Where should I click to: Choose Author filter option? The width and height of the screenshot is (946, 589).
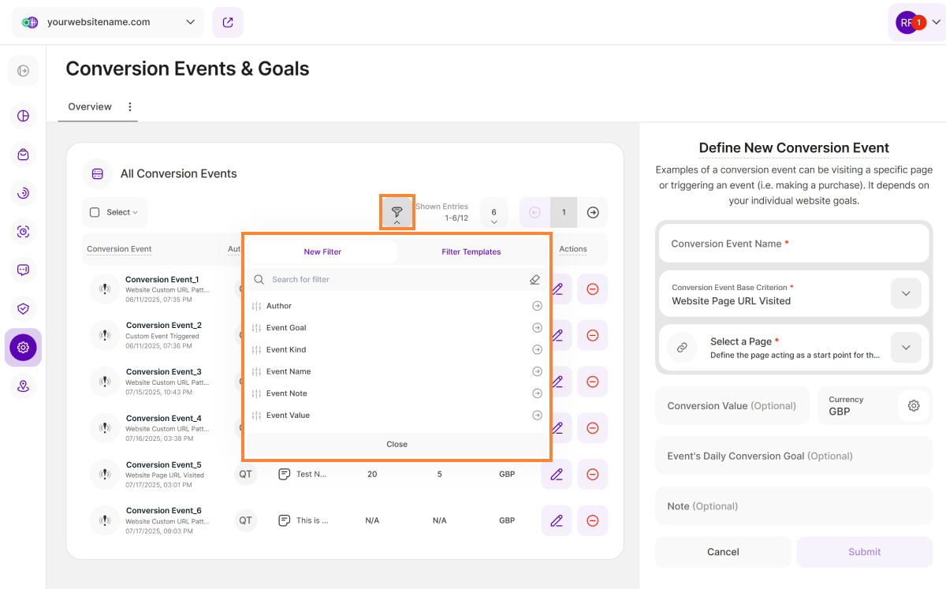(x=279, y=306)
